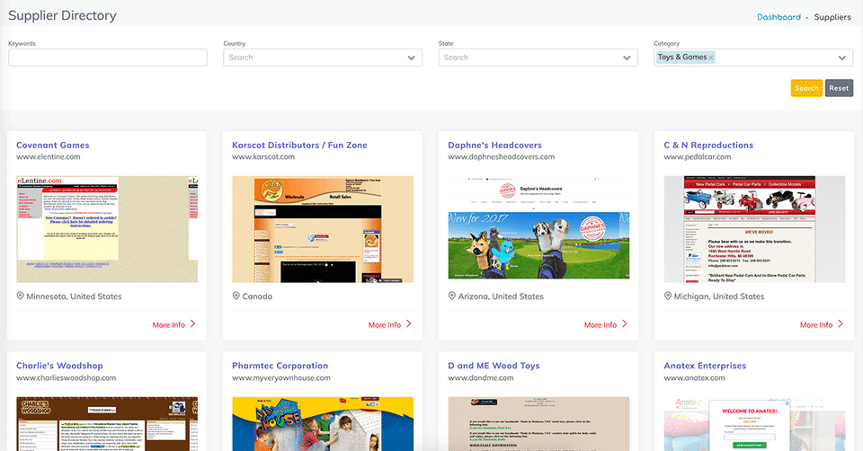Click chevron arrow on Covenant Games card
This screenshot has width=863, height=451.
click(x=193, y=324)
